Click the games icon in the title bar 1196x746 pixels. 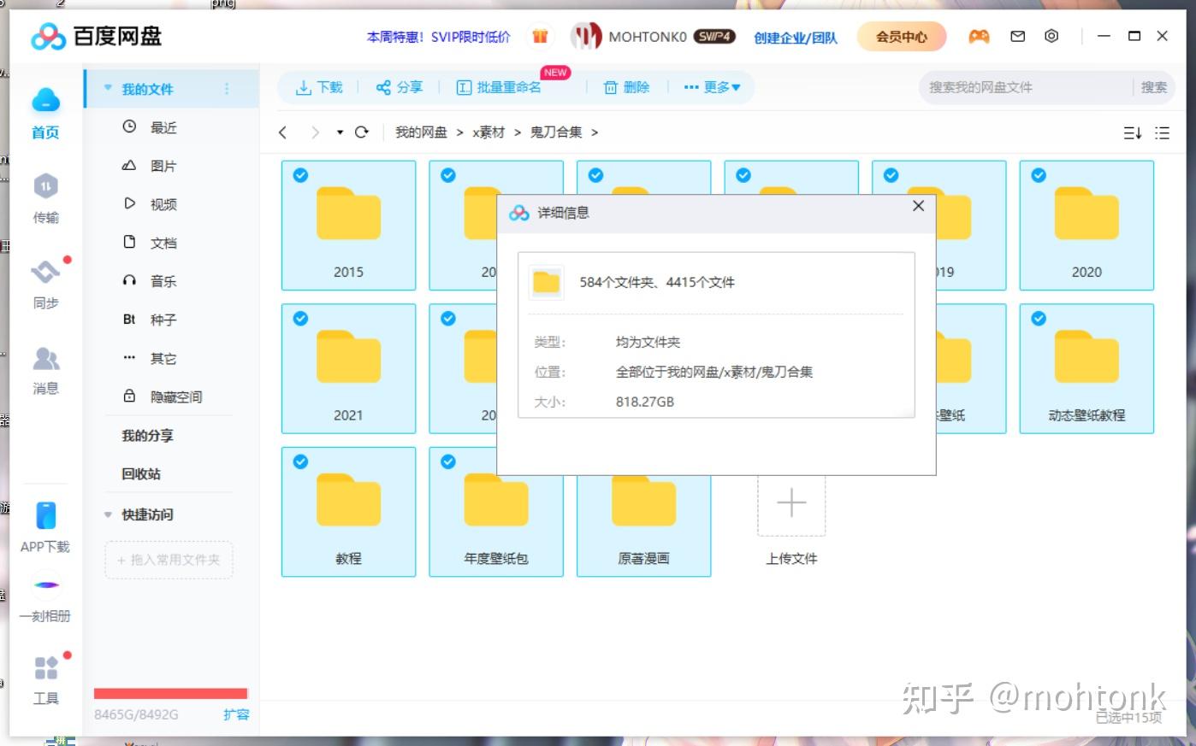(979, 36)
